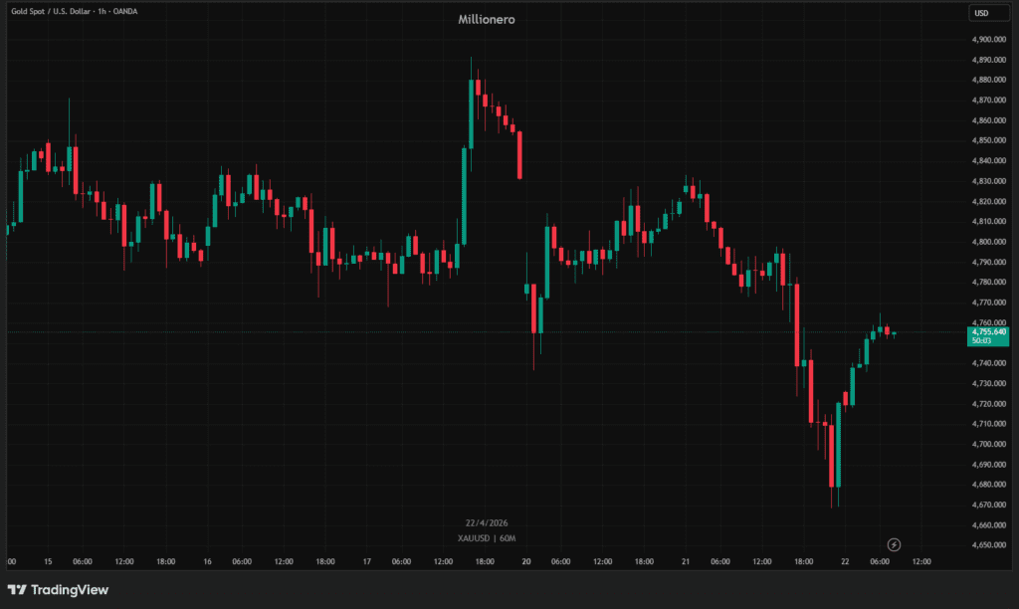Click date label 16 on time axis
Image resolution: width=1019 pixels, height=609 pixels.
click(x=207, y=561)
